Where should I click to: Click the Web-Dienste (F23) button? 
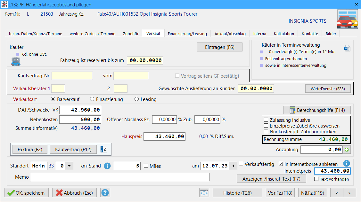pos(328,89)
